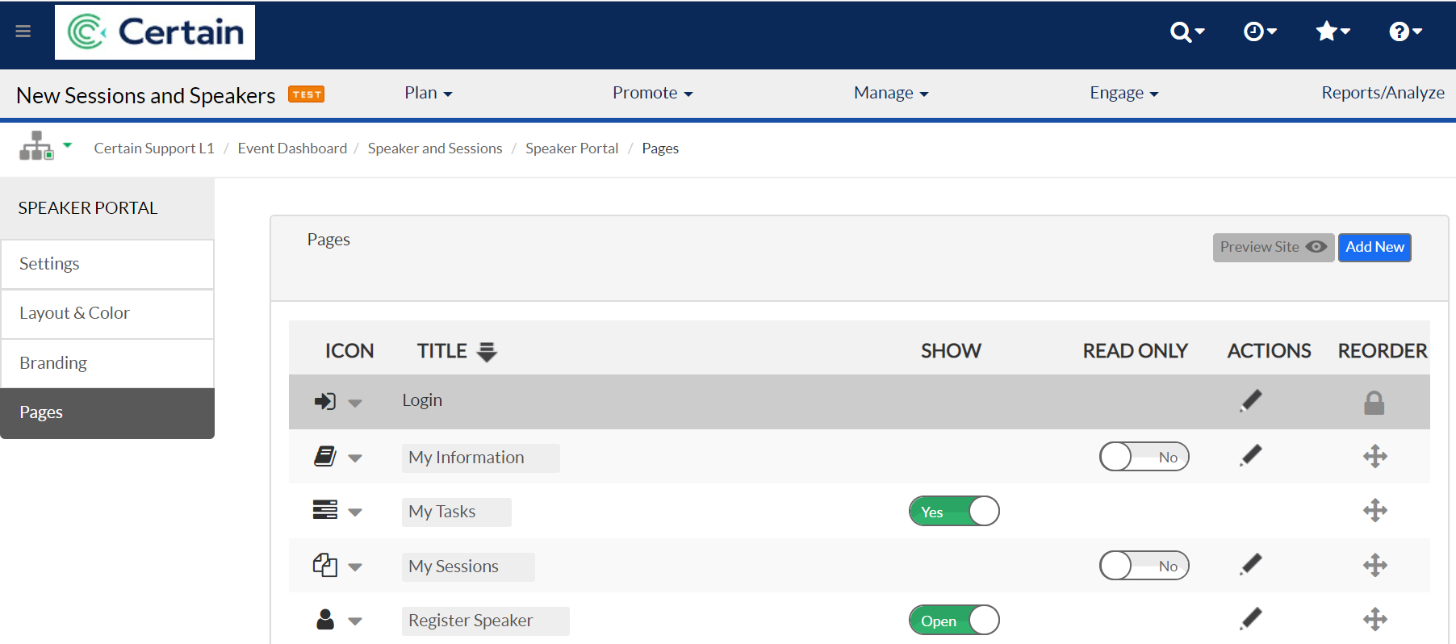The height and width of the screenshot is (644, 1456).
Task: Click the Pages breadcrumb text
Action: click(660, 148)
